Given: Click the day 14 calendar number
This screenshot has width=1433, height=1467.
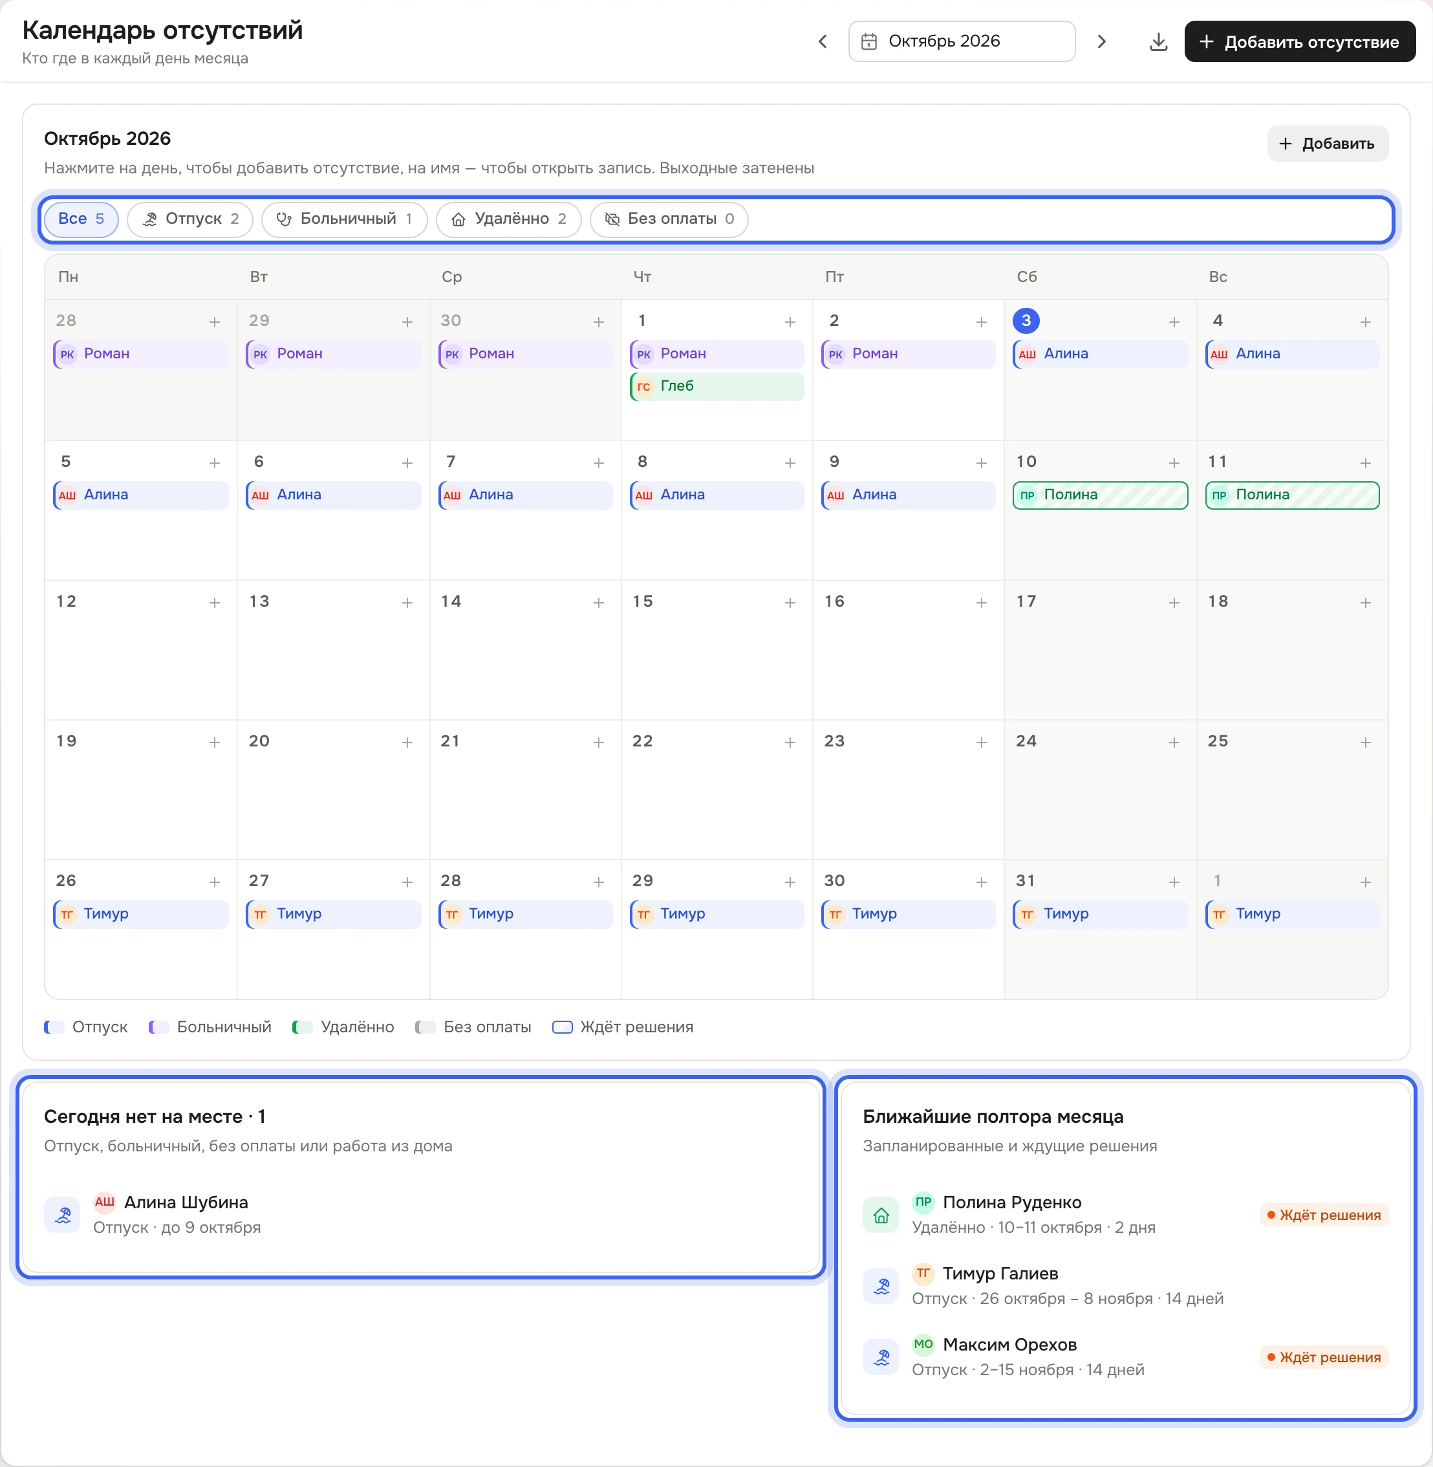Looking at the screenshot, I should tap(451, 602).
